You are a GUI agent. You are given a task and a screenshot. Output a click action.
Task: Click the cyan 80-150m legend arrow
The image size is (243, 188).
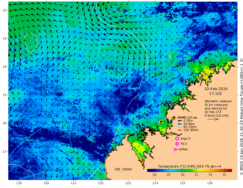[179, 127]
